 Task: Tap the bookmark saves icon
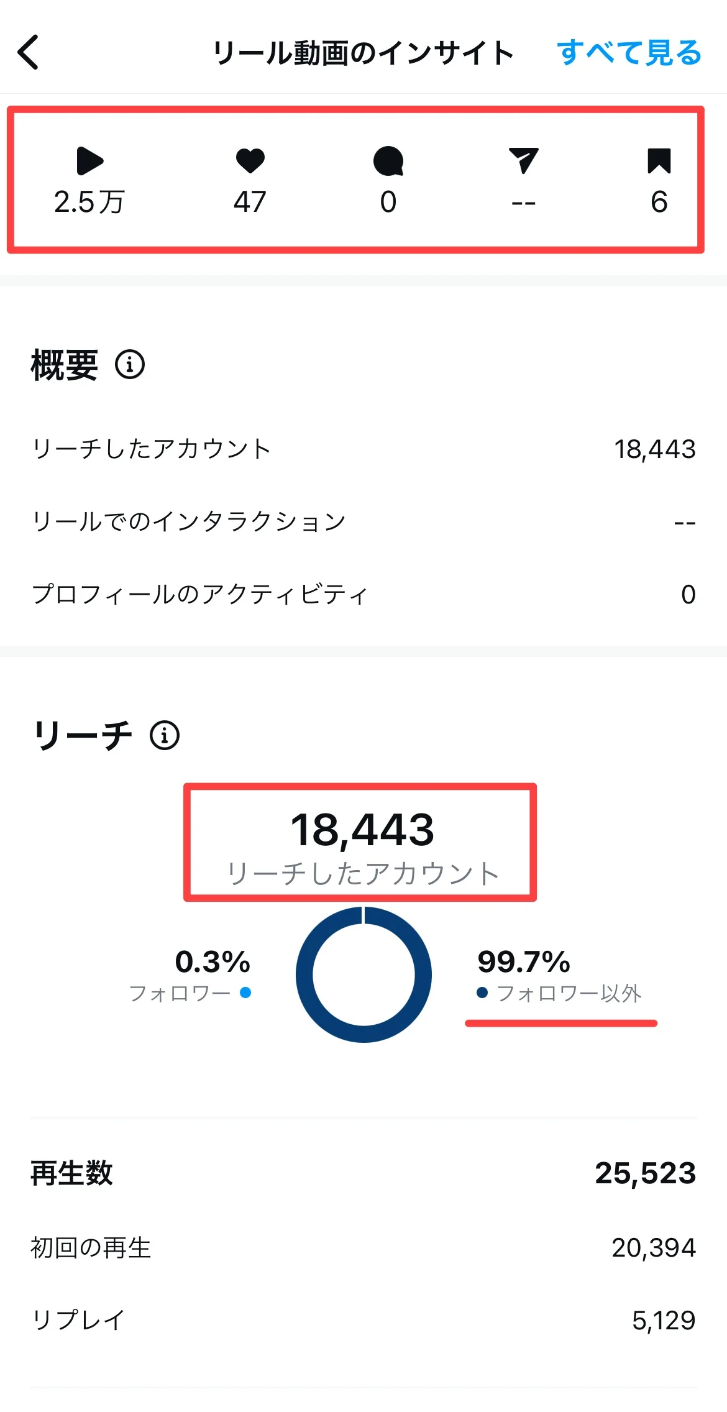(659, 161)
